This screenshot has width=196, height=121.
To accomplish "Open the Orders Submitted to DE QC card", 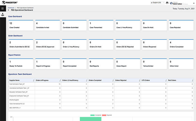I will [x=21, y=45].
